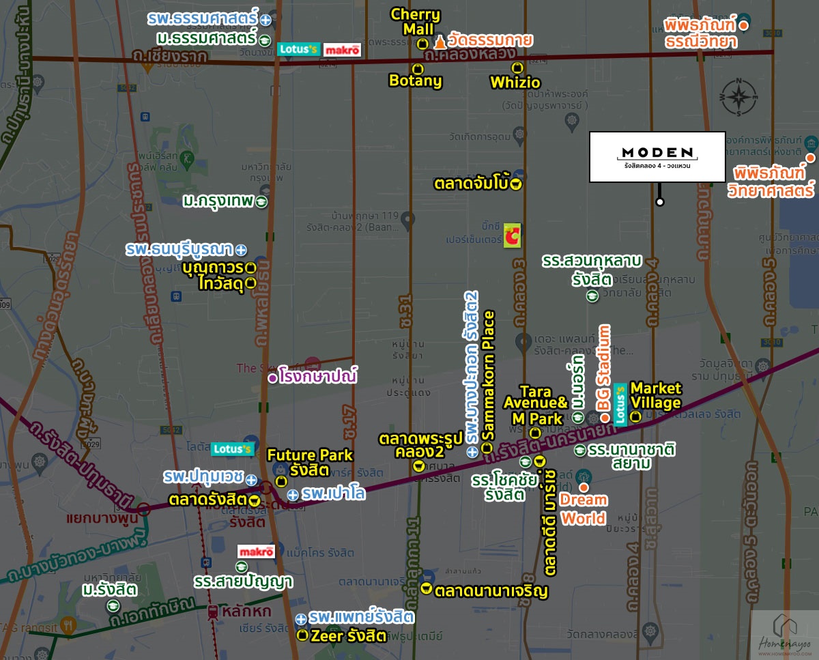
Task: Click the school marker beside ม.นอร์ท
Action: (577, 417)
